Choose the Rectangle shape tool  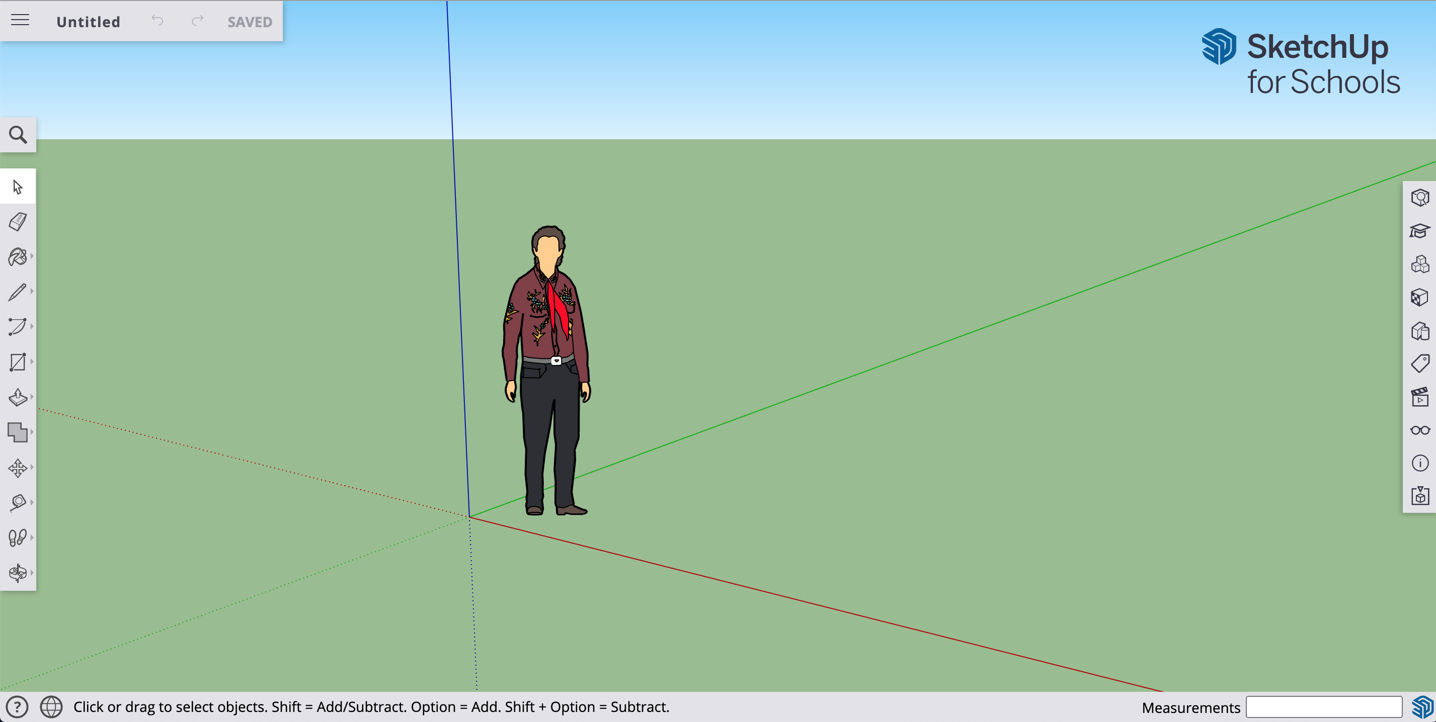pos(17,362)
